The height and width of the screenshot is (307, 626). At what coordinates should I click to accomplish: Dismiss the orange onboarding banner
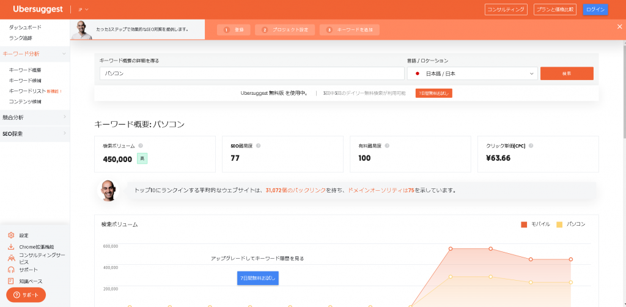click(x=620, y=27)
